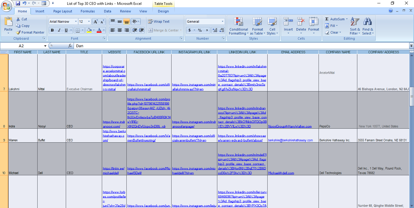
Task: Click the Clear button in Editing
Action: (x=333, y=32)
